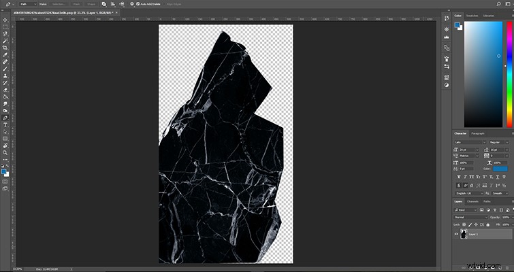Open the English: UK language dropdown
This screenshot has width=514, height=272.
tap(469, 193)
